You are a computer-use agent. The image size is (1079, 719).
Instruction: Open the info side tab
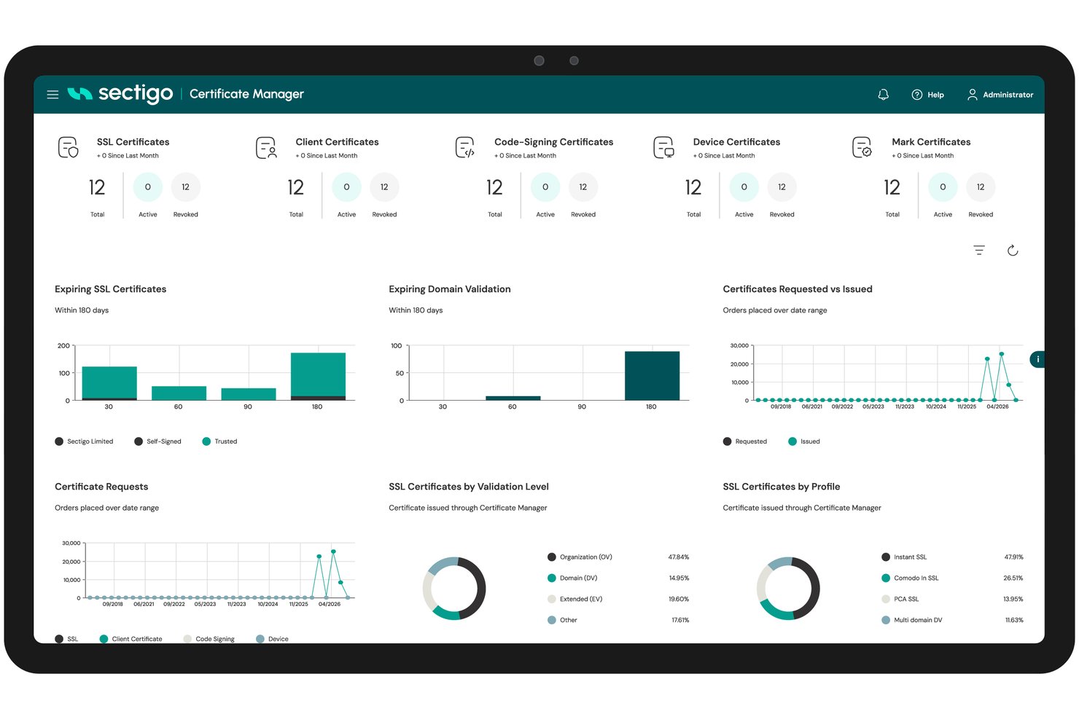1037,359
